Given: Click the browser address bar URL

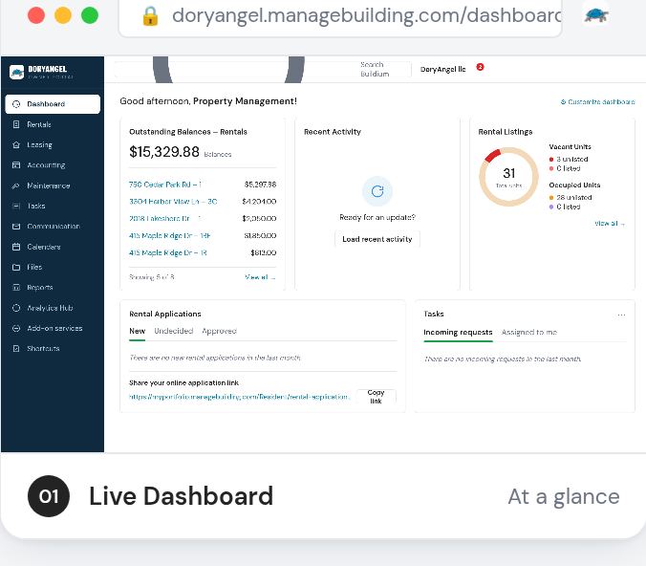Looking at the screenshot, I should point(367,16).
